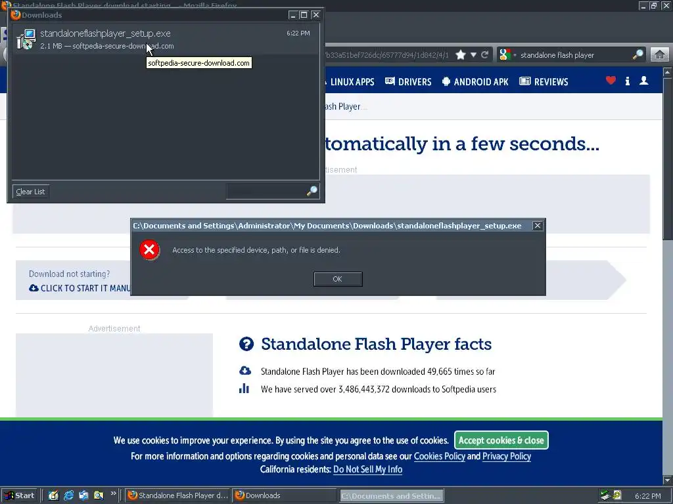
Task: Open the URL history dropdown arrow
Action: click(x=473, y=55)
